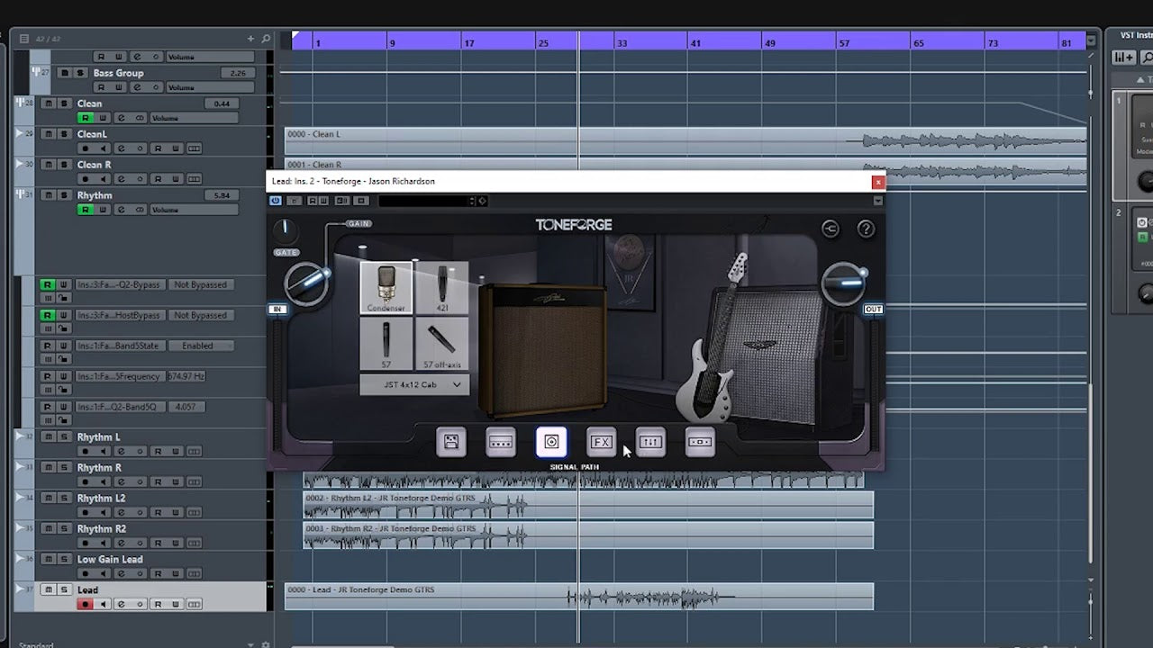Click bar 33 on the timeline ruler

click(622, 42)
